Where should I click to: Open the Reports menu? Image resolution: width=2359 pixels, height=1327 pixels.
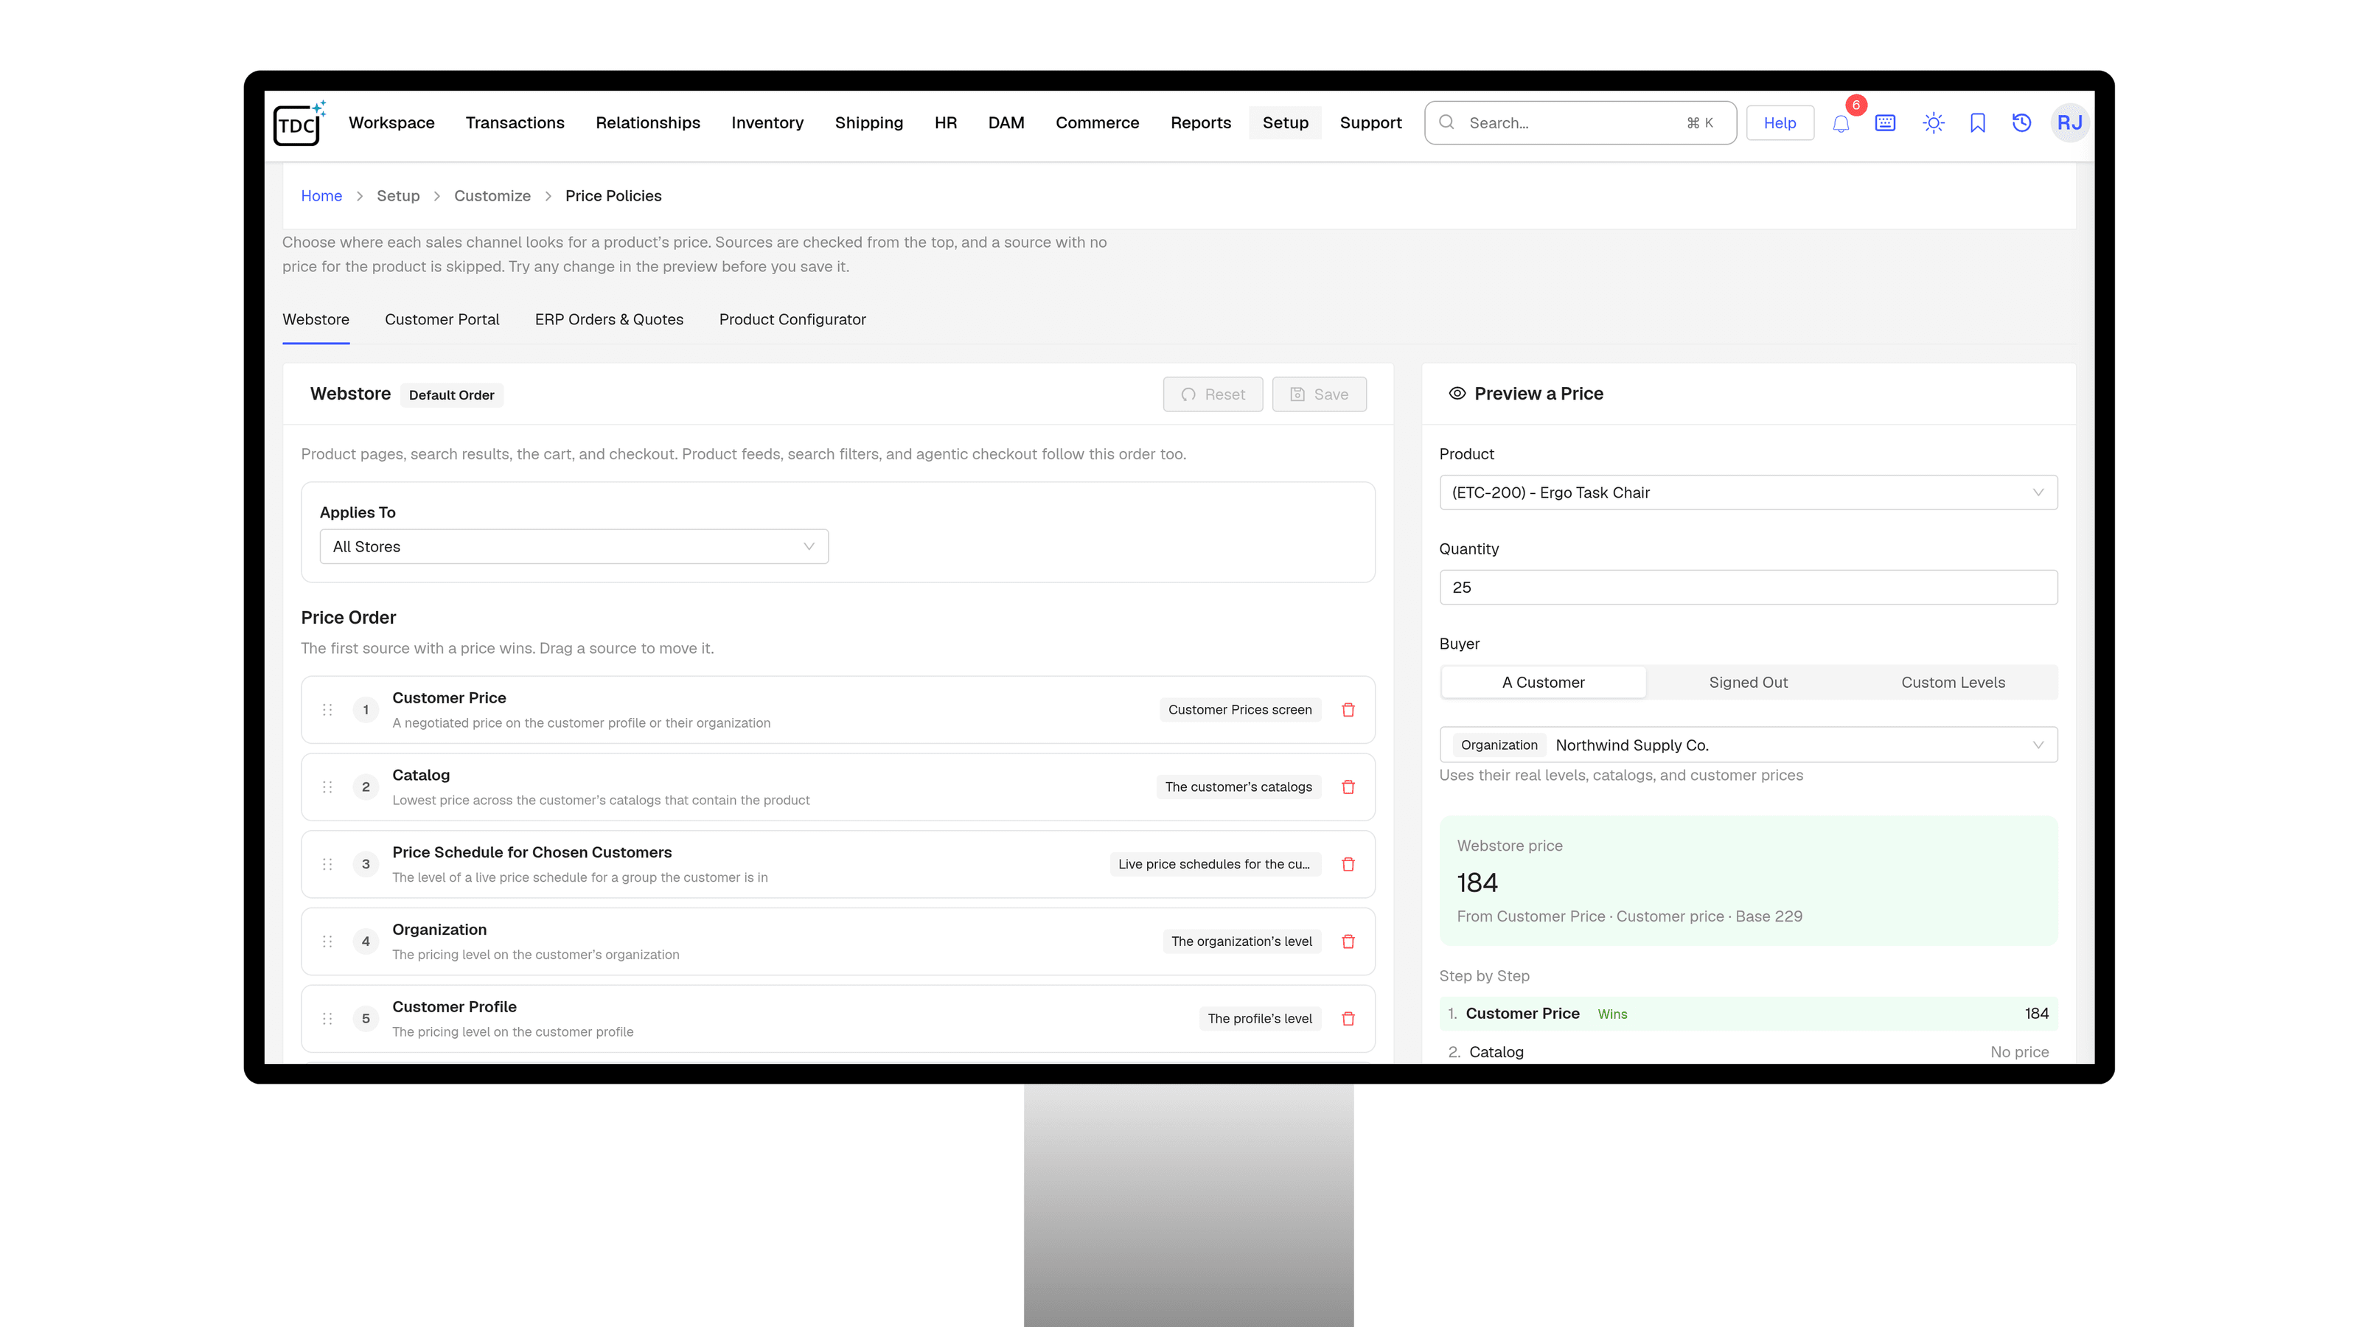coord(1201,122)
